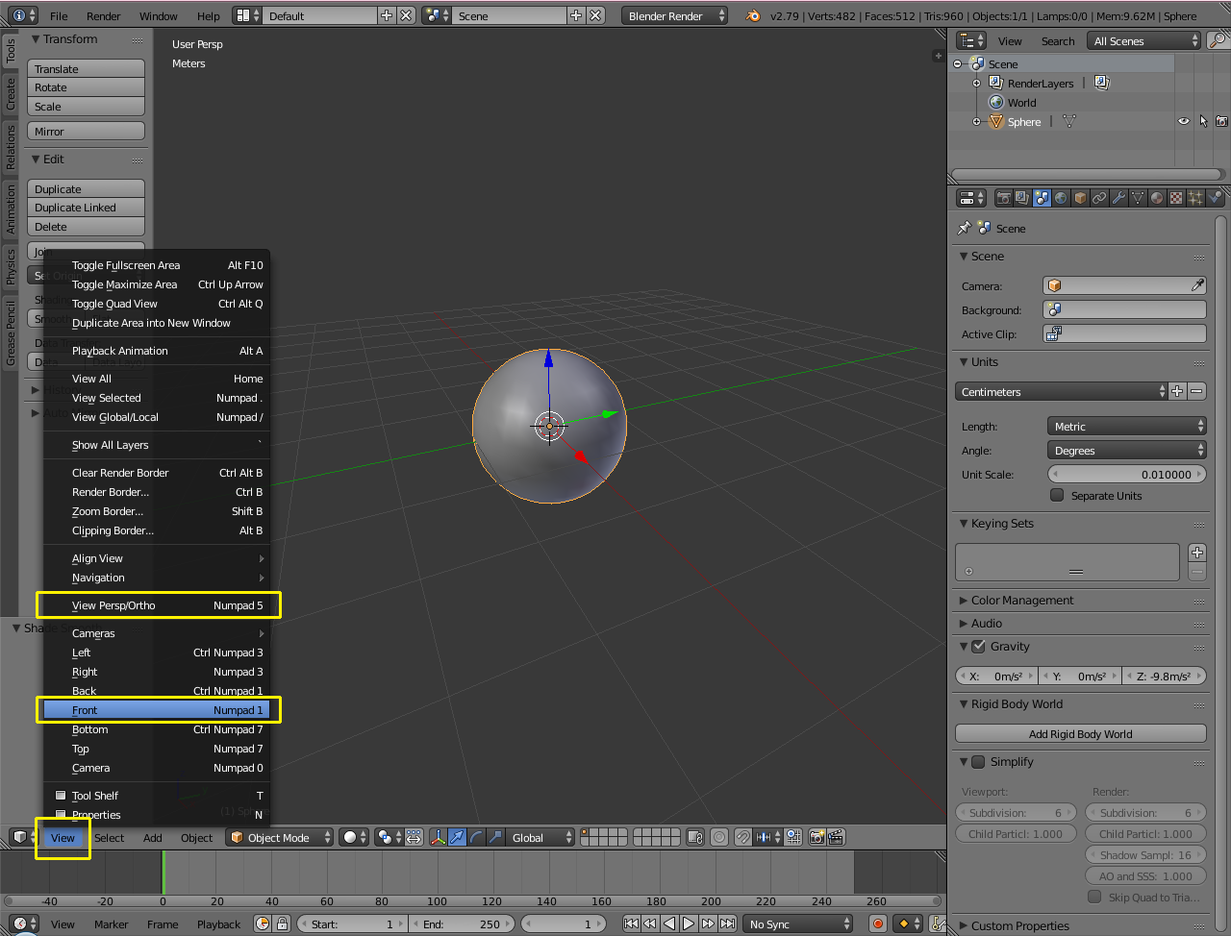Open the Object Mode dropdown
Image resolution: width=1231 pixels, height=936 pixels.
pyautogui.click(x=280, y=838)
